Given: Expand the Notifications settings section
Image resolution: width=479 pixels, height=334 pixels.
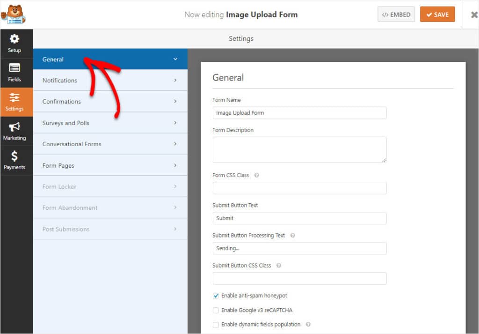Looking at the screenshot, I should tap(110, 80).
